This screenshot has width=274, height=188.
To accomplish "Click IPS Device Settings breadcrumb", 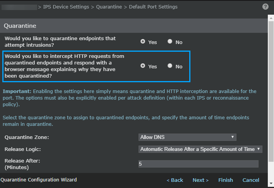I will (x=66, y=7).
